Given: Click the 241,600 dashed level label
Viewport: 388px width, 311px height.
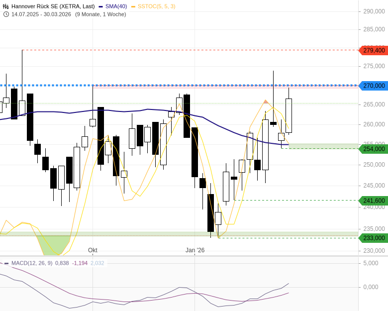Looking at the screenshot, I should coord(373,201).
